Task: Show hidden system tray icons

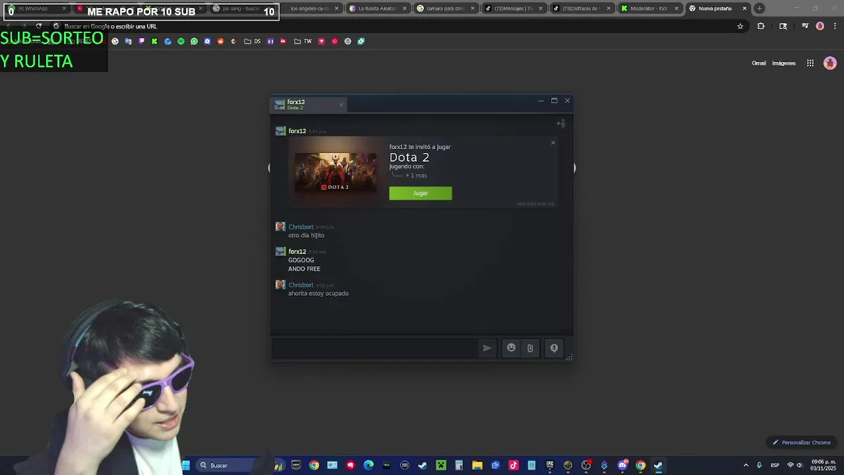Action: (746, 466)
